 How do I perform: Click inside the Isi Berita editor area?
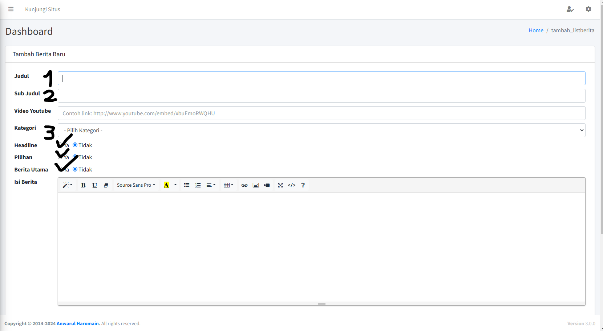(321, 247)
